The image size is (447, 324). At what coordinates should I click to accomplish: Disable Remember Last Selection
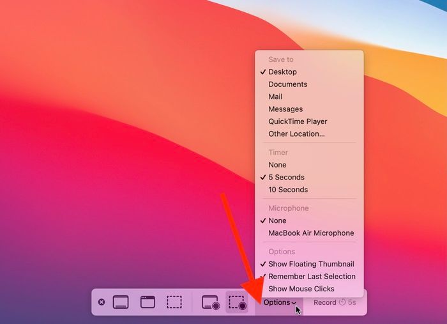click(312, 276)
